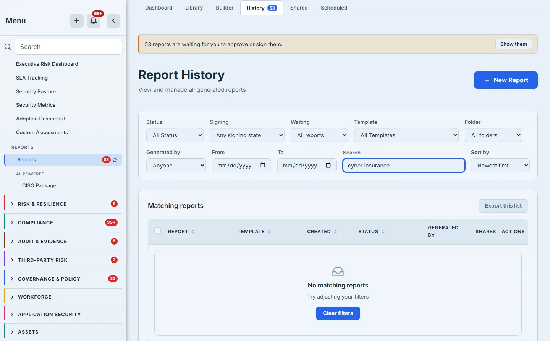Viewport: 550px width, 341px height.
Task: Sort by the TEMPLATE column arrows
Action: pos(269,232)
